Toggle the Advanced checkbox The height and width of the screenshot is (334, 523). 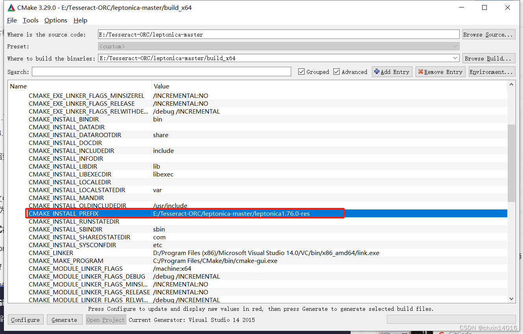(336, 72)
